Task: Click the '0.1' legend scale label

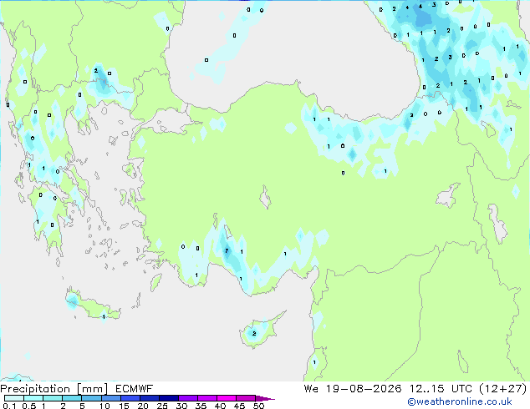Action: (9, 406)
